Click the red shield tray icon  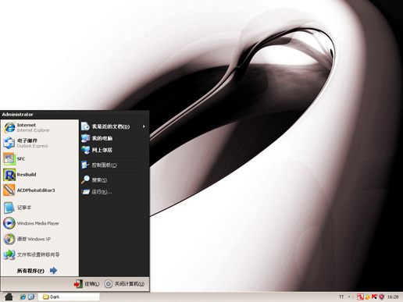382,297
